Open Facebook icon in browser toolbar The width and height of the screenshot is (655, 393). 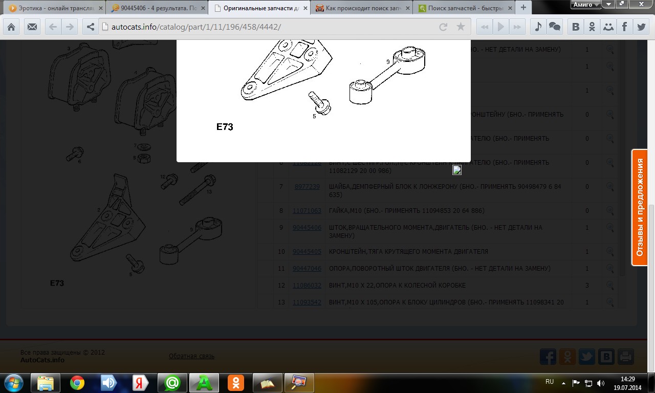pyautogui.click(x=625, y=27)
